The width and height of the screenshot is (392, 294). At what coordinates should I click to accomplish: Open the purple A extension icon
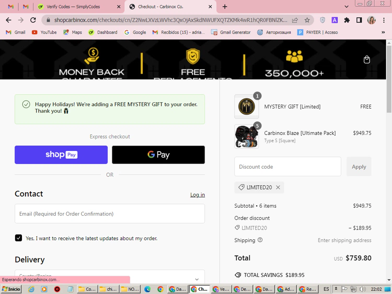[x=335, y=20]
